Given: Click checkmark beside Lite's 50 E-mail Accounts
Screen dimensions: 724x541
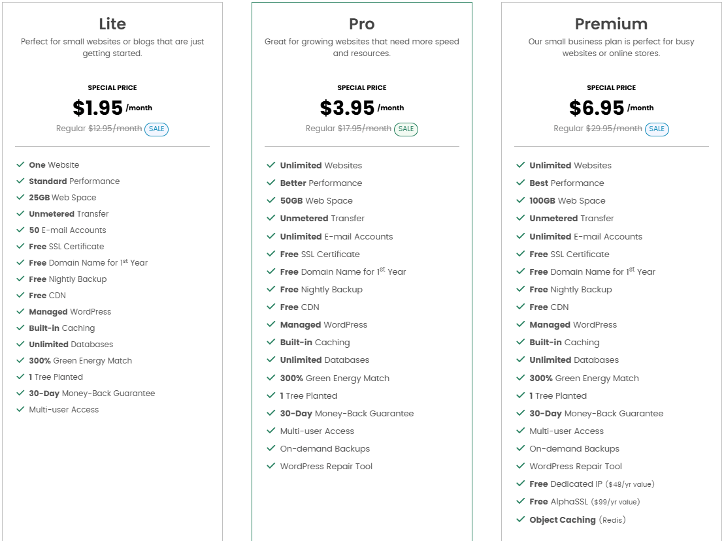Looking at the screenshot, I should pyautogui.click(x=21, y=230).
